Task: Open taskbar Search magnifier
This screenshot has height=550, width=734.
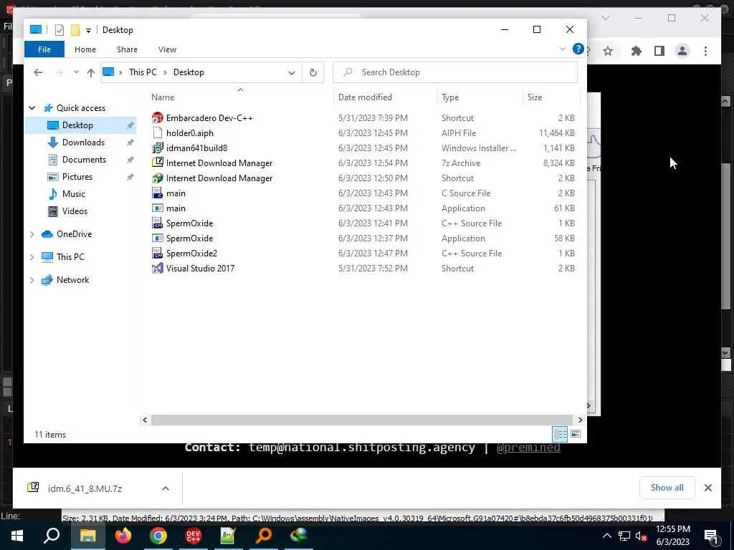Action: [52, 536]
